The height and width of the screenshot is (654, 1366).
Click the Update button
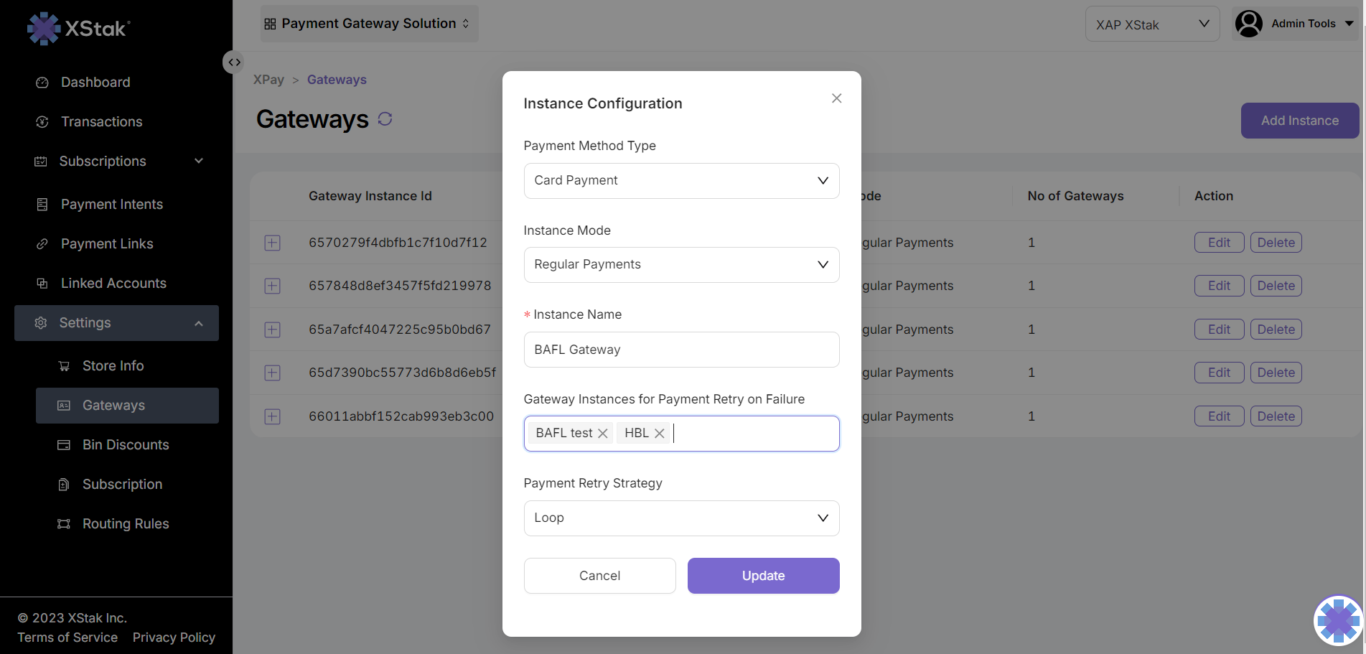763,576
